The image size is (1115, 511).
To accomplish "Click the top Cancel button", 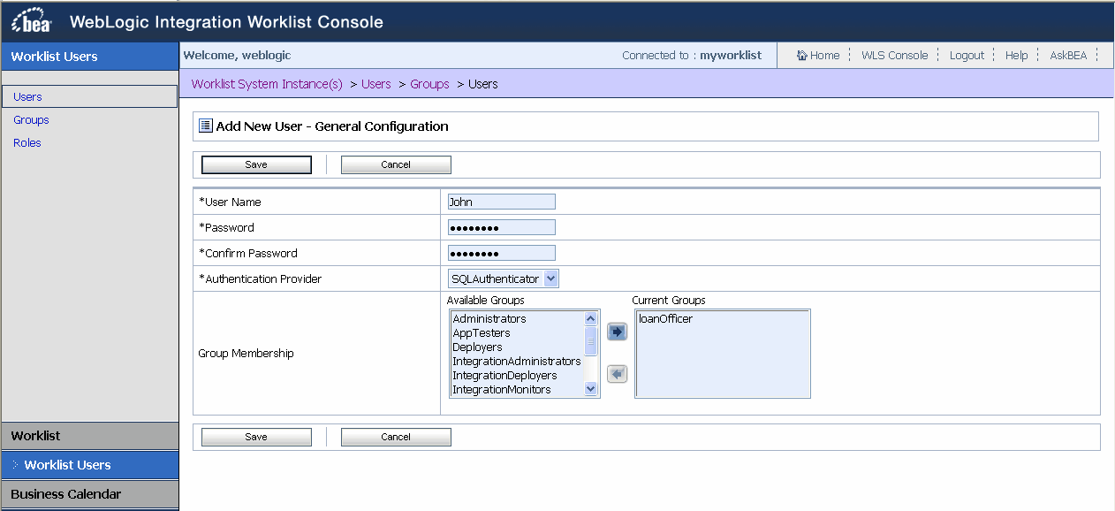I will pos(396,164).
